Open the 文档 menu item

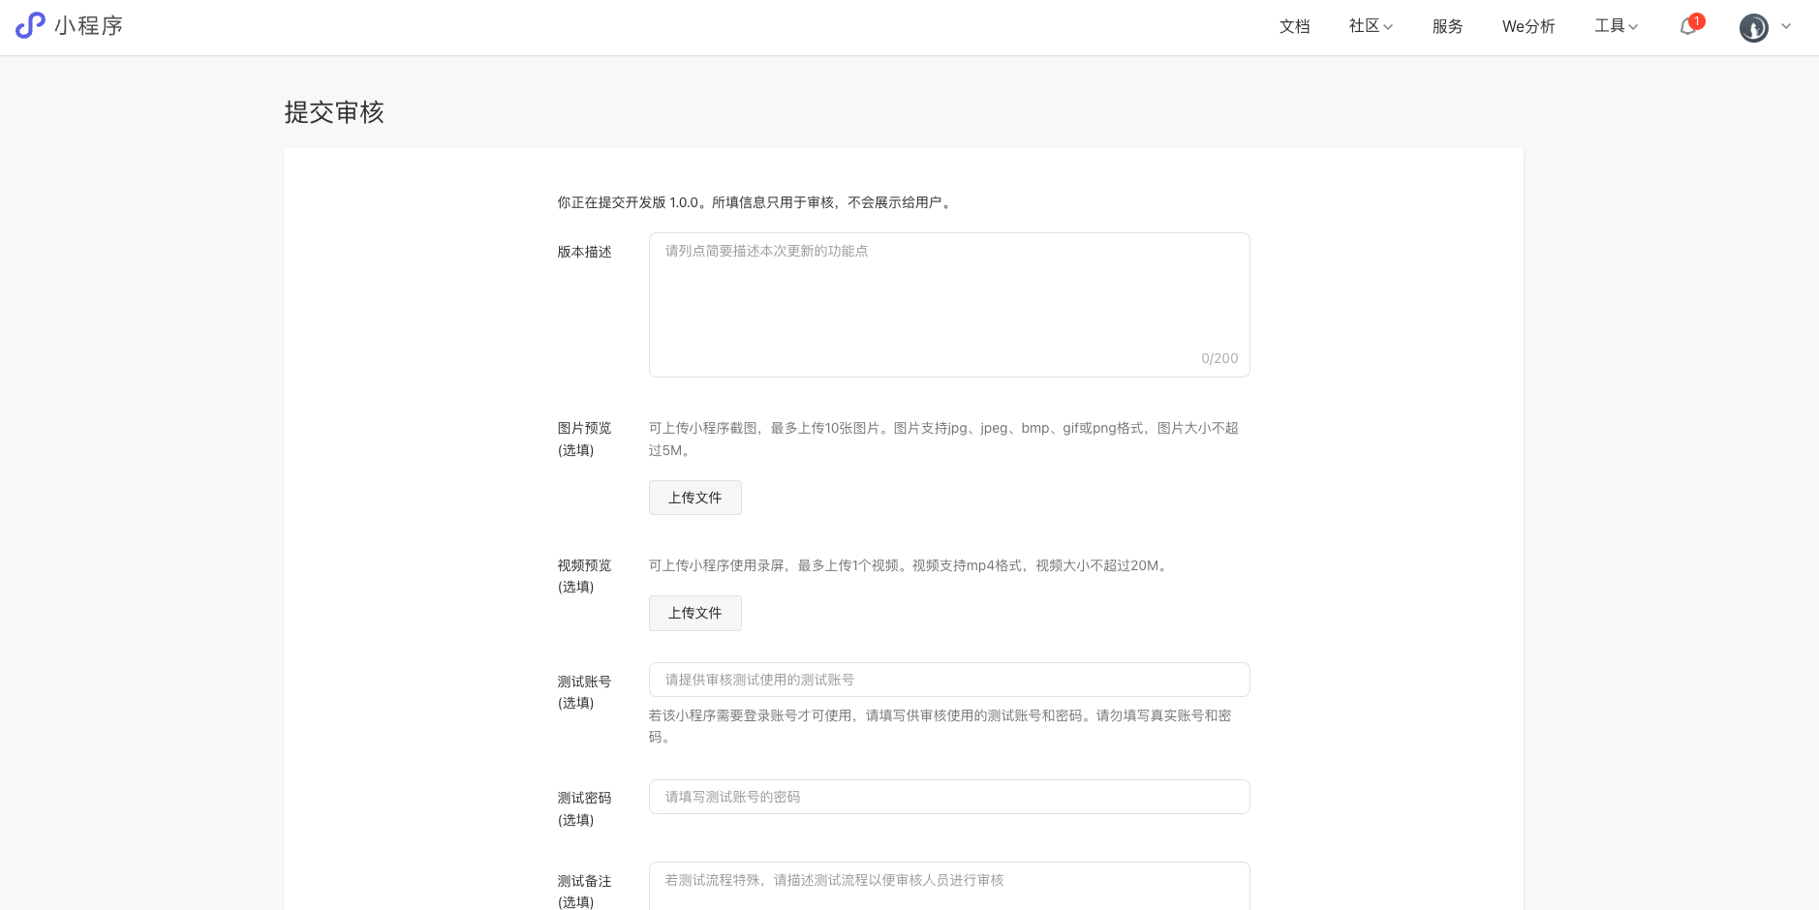pyautogui.click(x=1295, y=26)
